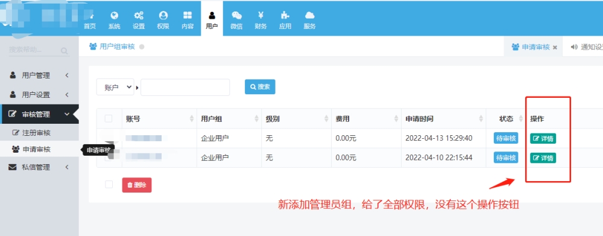Close the 申请审核 tab
Screen dimensions: 603x236
555,47
